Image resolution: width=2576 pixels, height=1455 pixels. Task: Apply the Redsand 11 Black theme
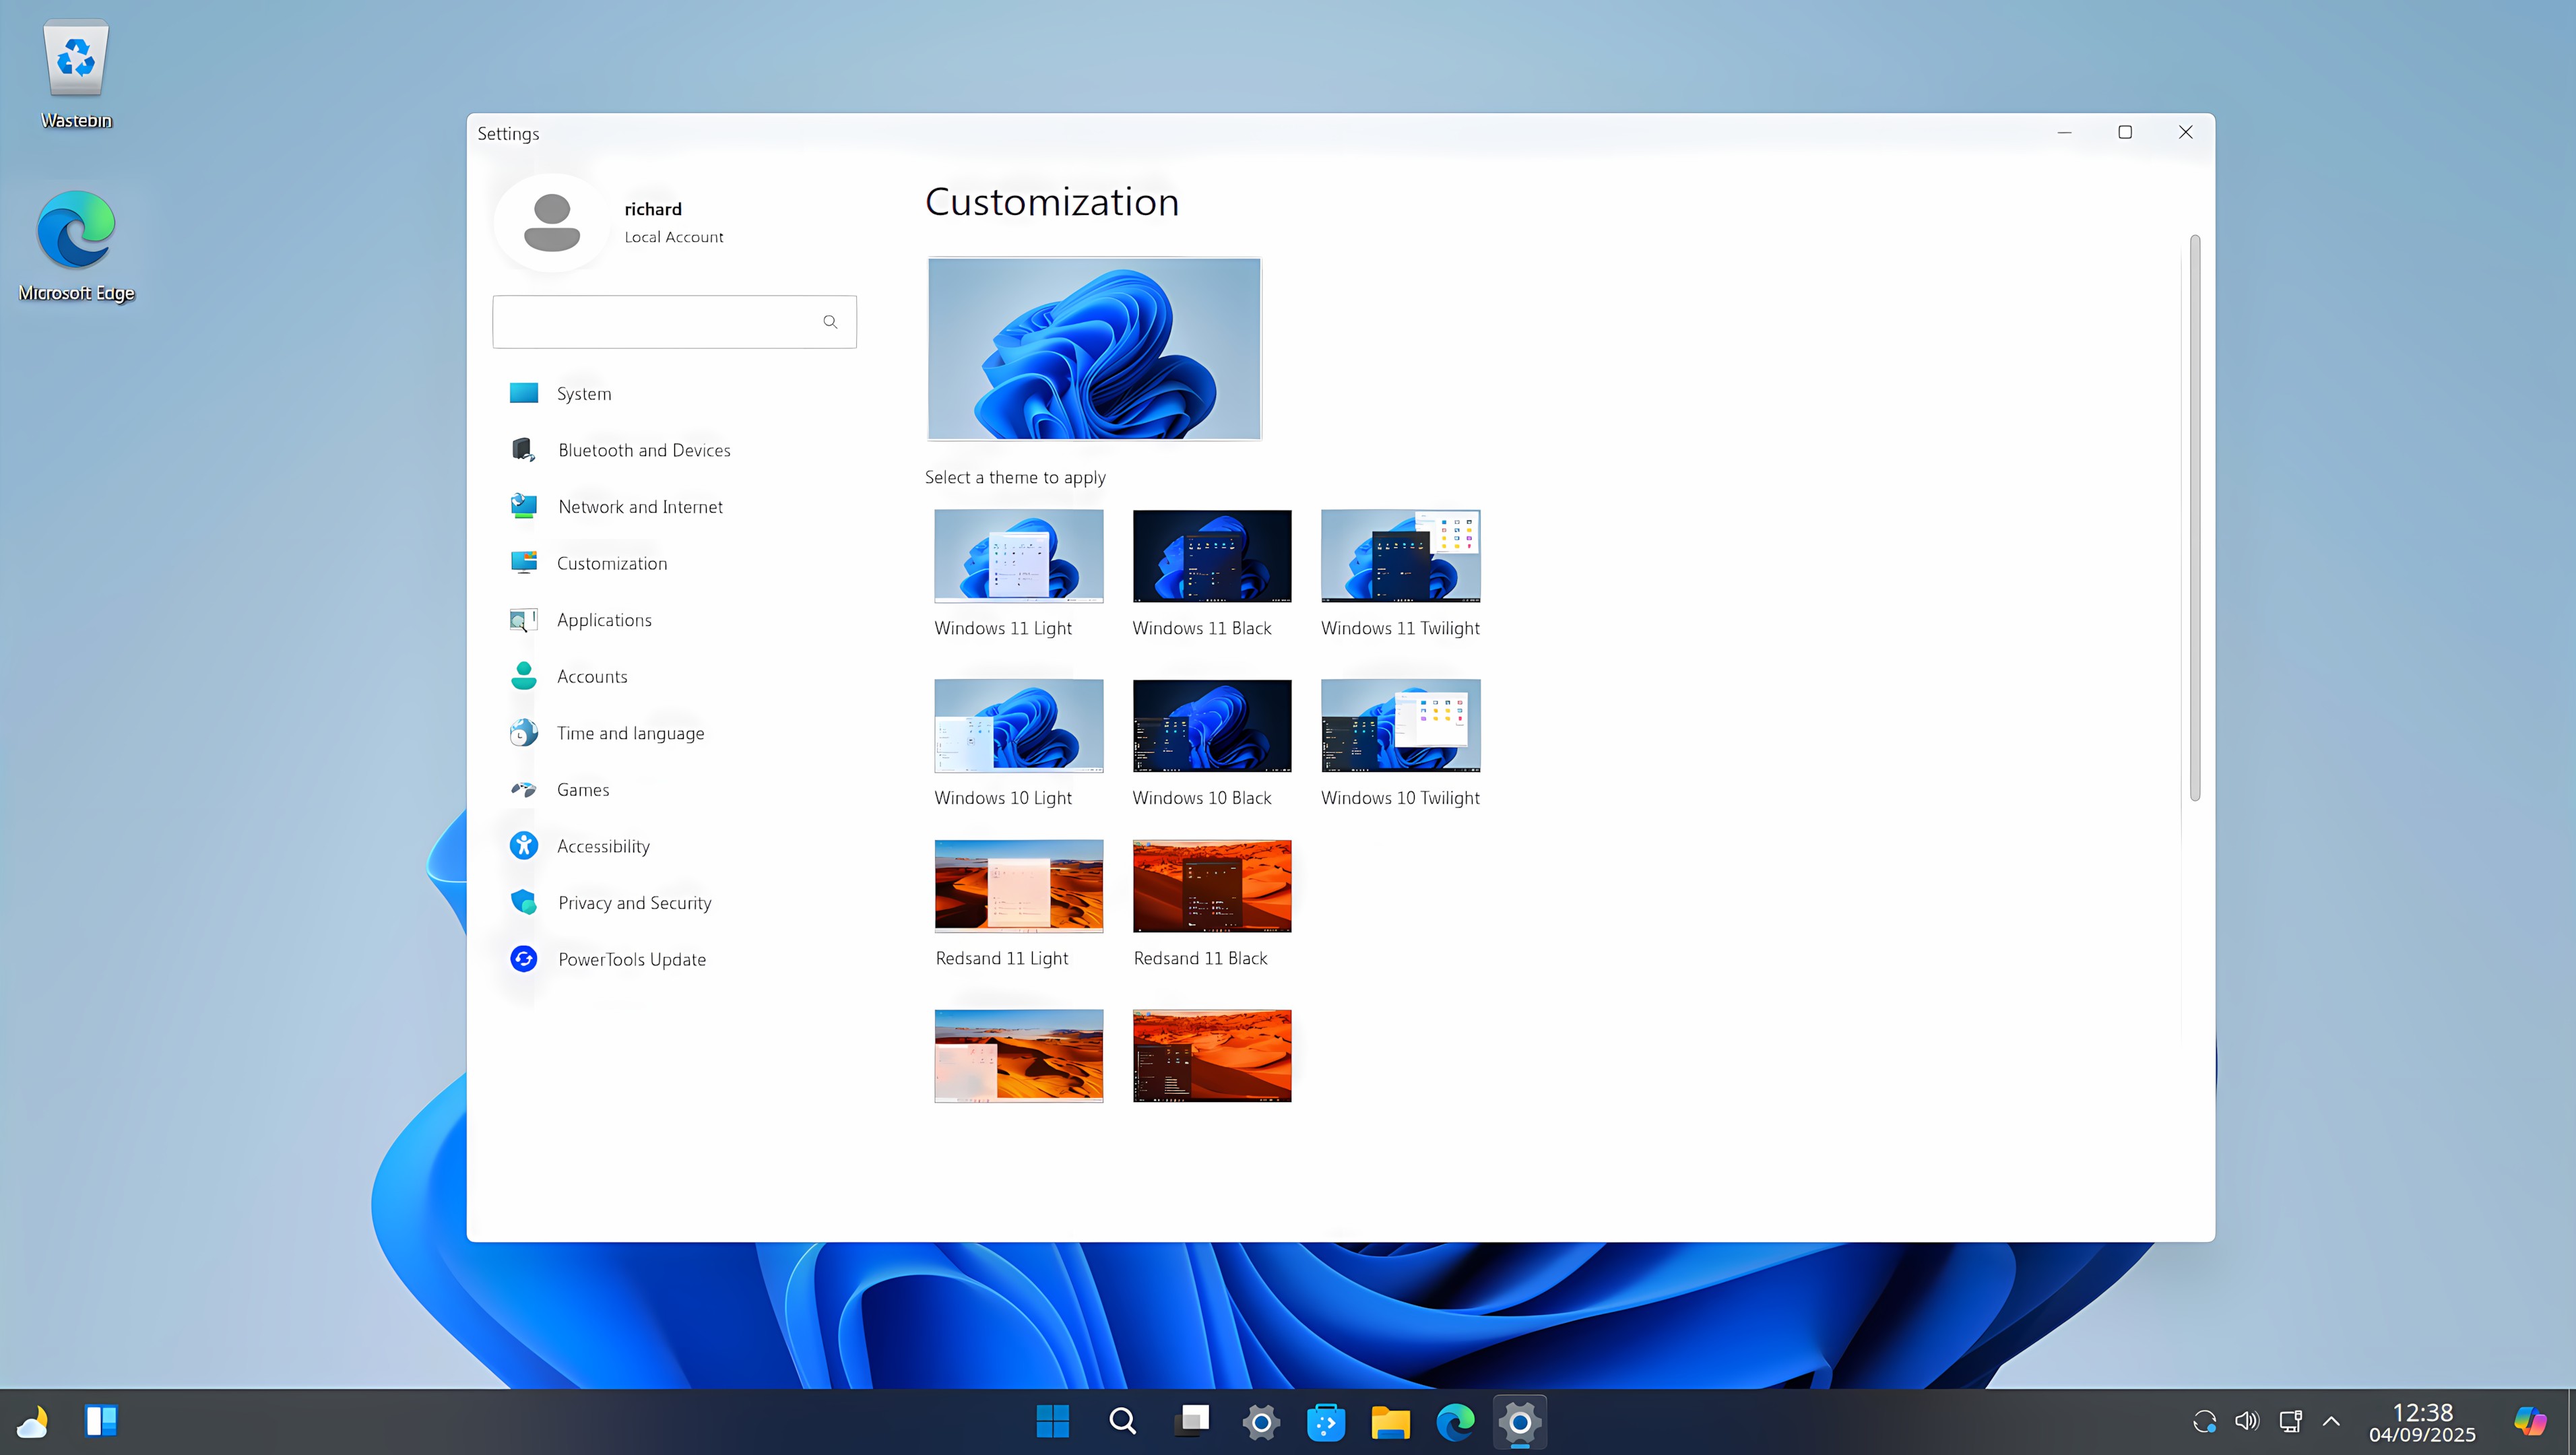(1211, 886)
